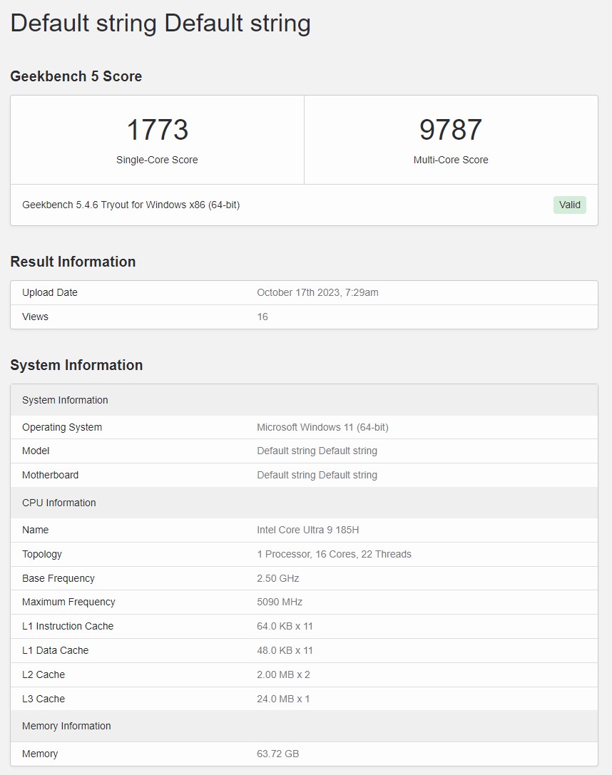Select the CPU Information table subheader
Image resolution: width=612 pixels, height=775 pixels.
[x=59, y=503]
